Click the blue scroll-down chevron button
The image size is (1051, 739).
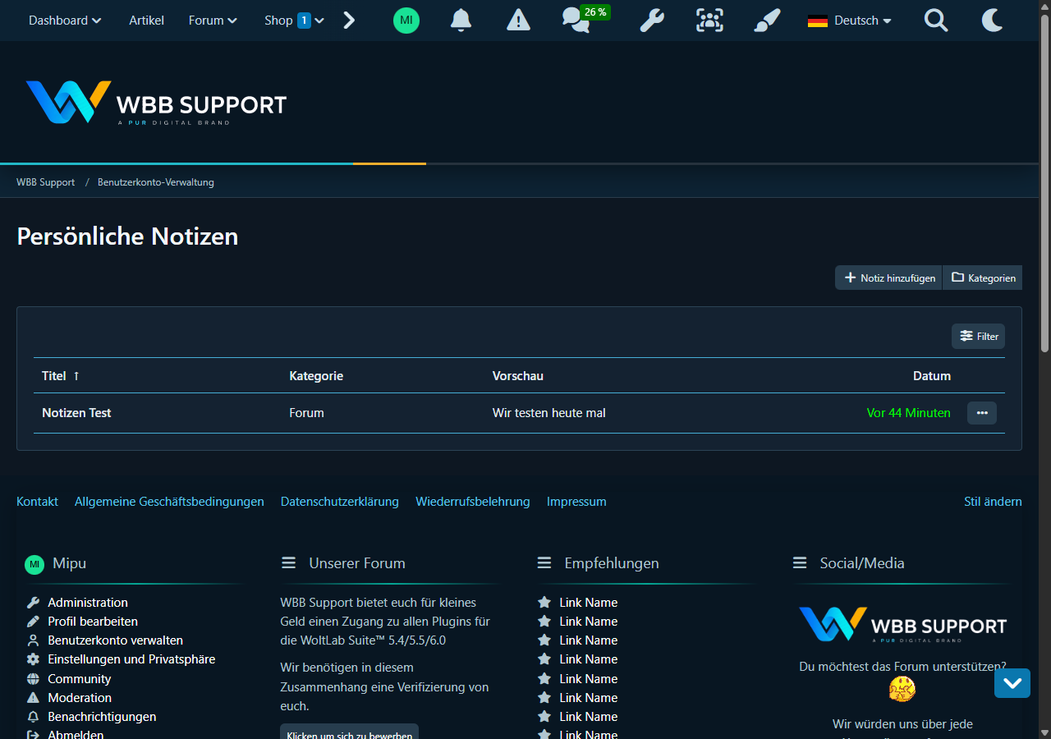[x=1012, y=682]
